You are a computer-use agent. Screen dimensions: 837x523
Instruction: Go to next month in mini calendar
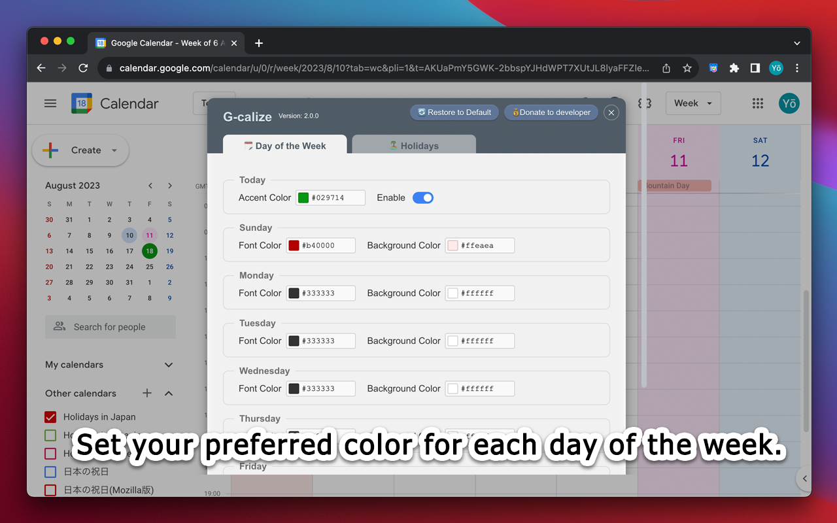pyautogui.click(x=170, y=186)
